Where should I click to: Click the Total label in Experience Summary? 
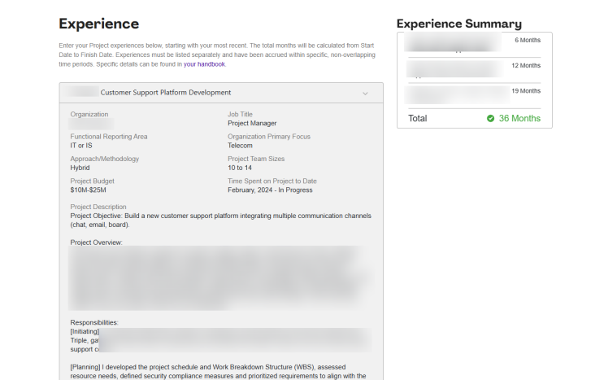(417, 119)
